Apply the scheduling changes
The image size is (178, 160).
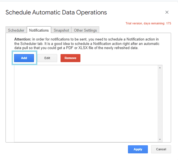coord(138,149)
